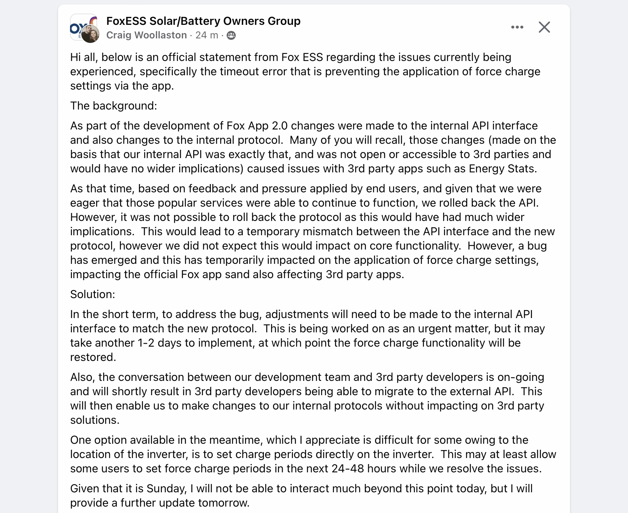This screenshot has height=513, width=628.
Task: Open the FoxESS Solar/Battery Owners Group page
Action: pos(203,21)
